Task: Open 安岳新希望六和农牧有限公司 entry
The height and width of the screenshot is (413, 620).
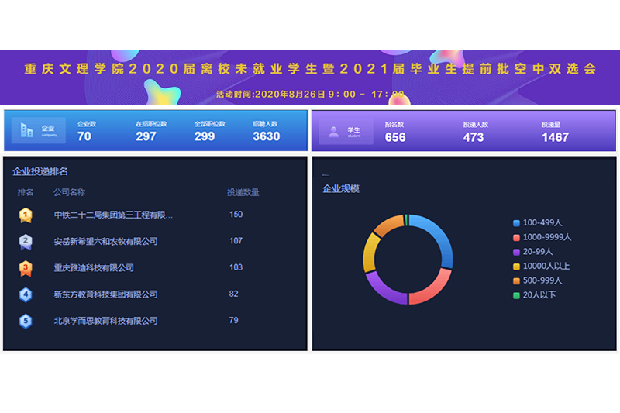Action: (x=105, y=241)
